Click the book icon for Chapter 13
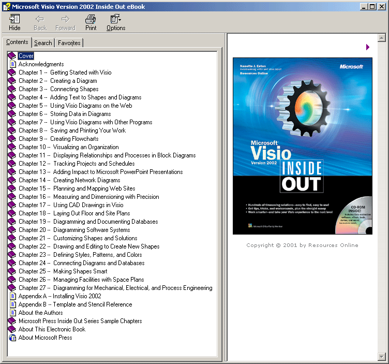Image resolution: width=389 pixels, height=364 pixels. 12,171
